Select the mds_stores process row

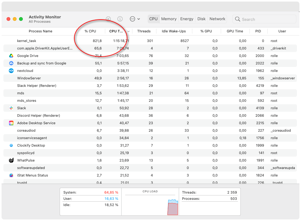tap(150, 101)
